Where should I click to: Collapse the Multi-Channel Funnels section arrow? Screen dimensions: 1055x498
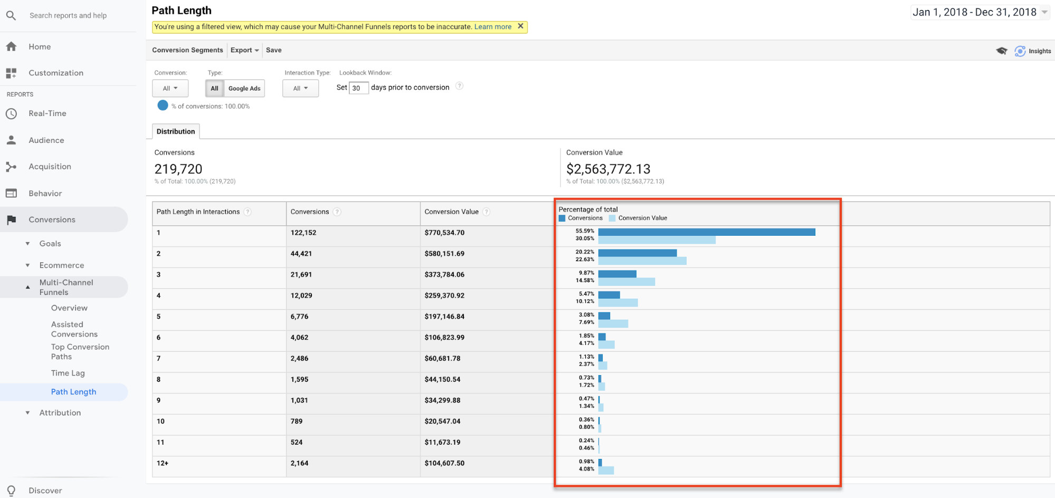pos(28,288)
